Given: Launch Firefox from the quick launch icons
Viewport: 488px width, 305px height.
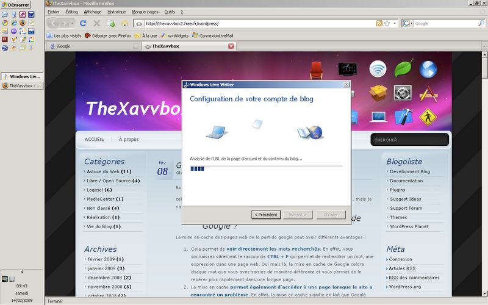Looking at the screenshot, I should 23,23.
